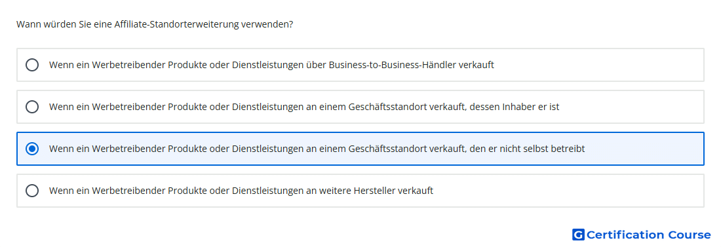Choose the radio circle for 'dessen Inhaber er ist'

[32, 107]
